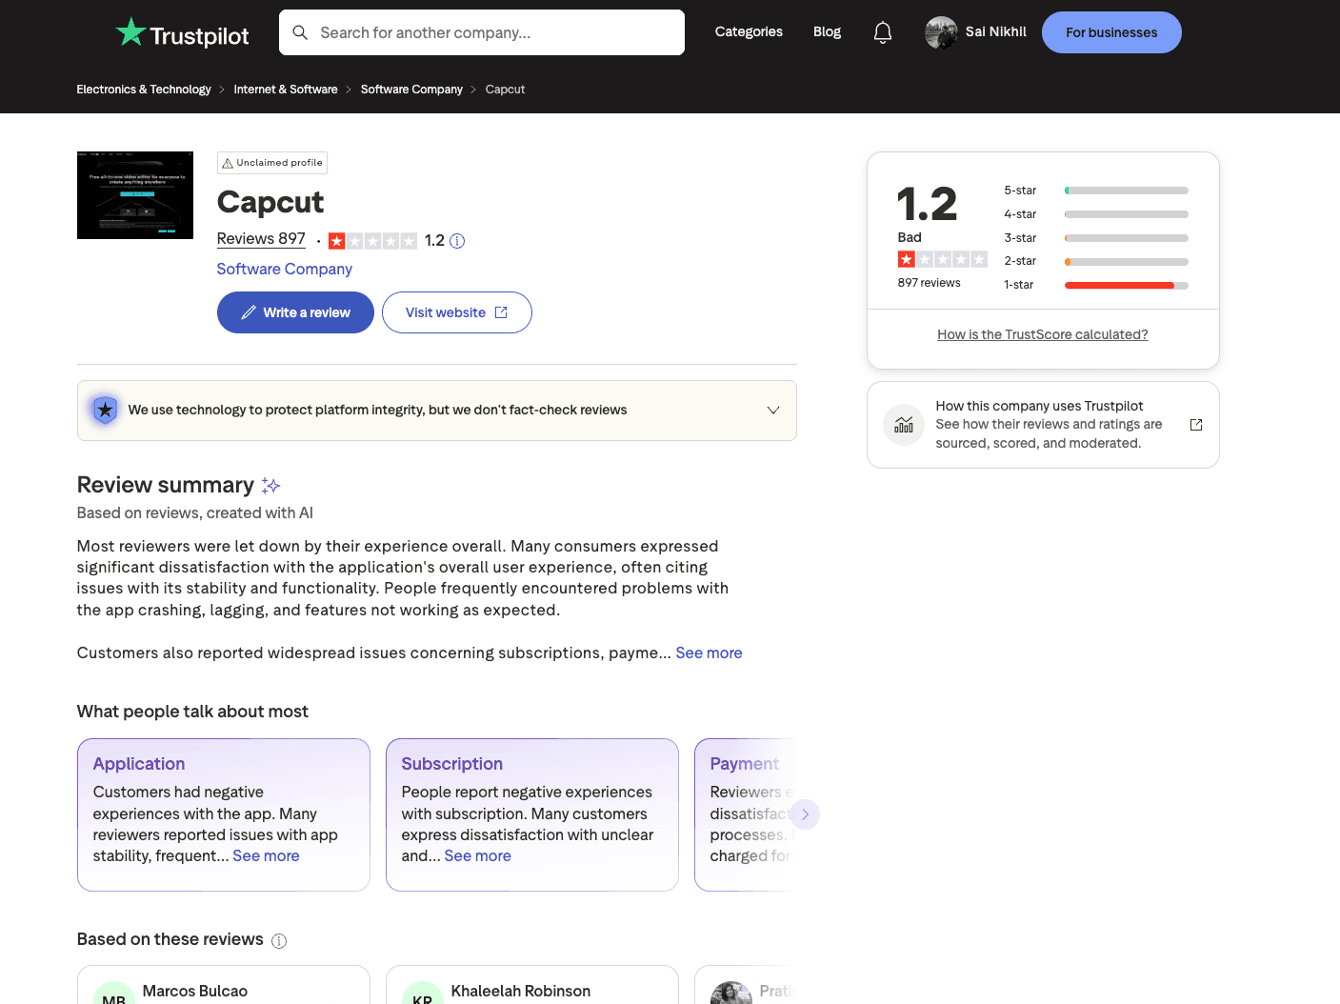The width and height of the screenshot is (1340, 1004).
Task: Click the external-link icon on Visit website
Action: click(503, 311)
